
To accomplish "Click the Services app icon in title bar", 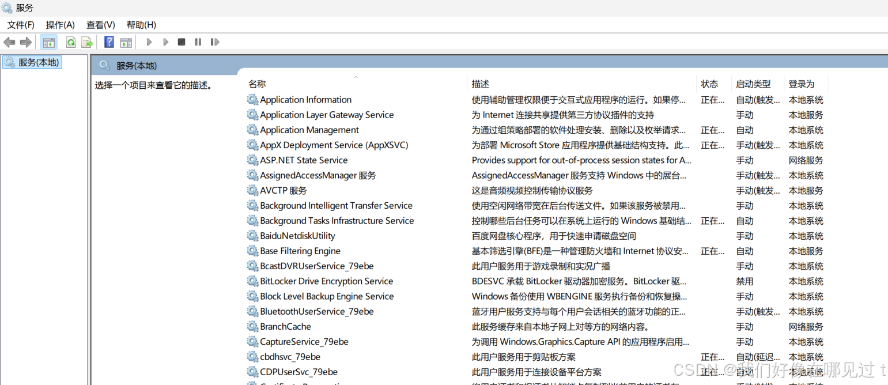I will point(7,7).
